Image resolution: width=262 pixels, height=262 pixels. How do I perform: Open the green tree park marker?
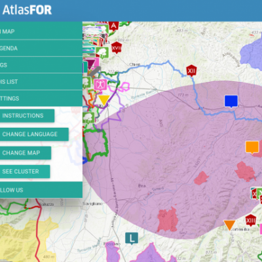point(102,52)
